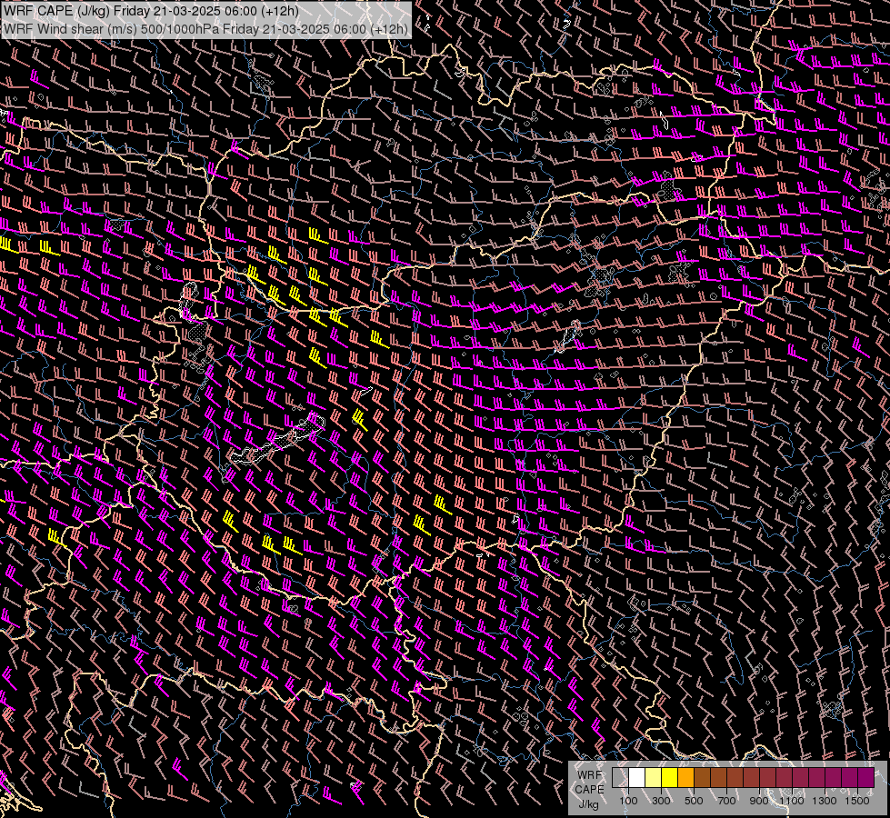Click the pale yellow CAPE legend swatch
The width and height of the screenshot is (890, 818).
click(x=654, y=777)
